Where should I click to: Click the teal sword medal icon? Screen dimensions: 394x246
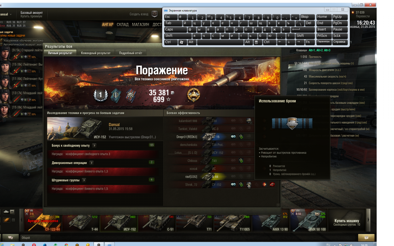[x=116, y=95]
